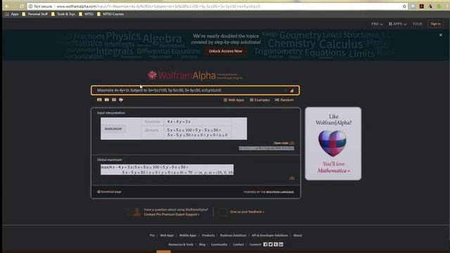450x253 pixels.
Task: Reload the page with the refresh icon
Action: coord(22,6)
